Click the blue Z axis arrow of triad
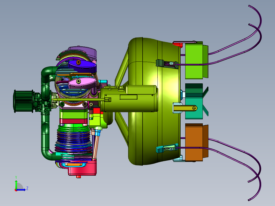This screenshot has width=275, height=206. [21, 190]
